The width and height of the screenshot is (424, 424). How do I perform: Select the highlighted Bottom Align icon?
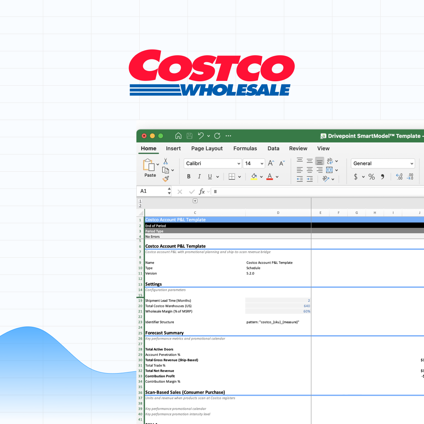point(319,161)
